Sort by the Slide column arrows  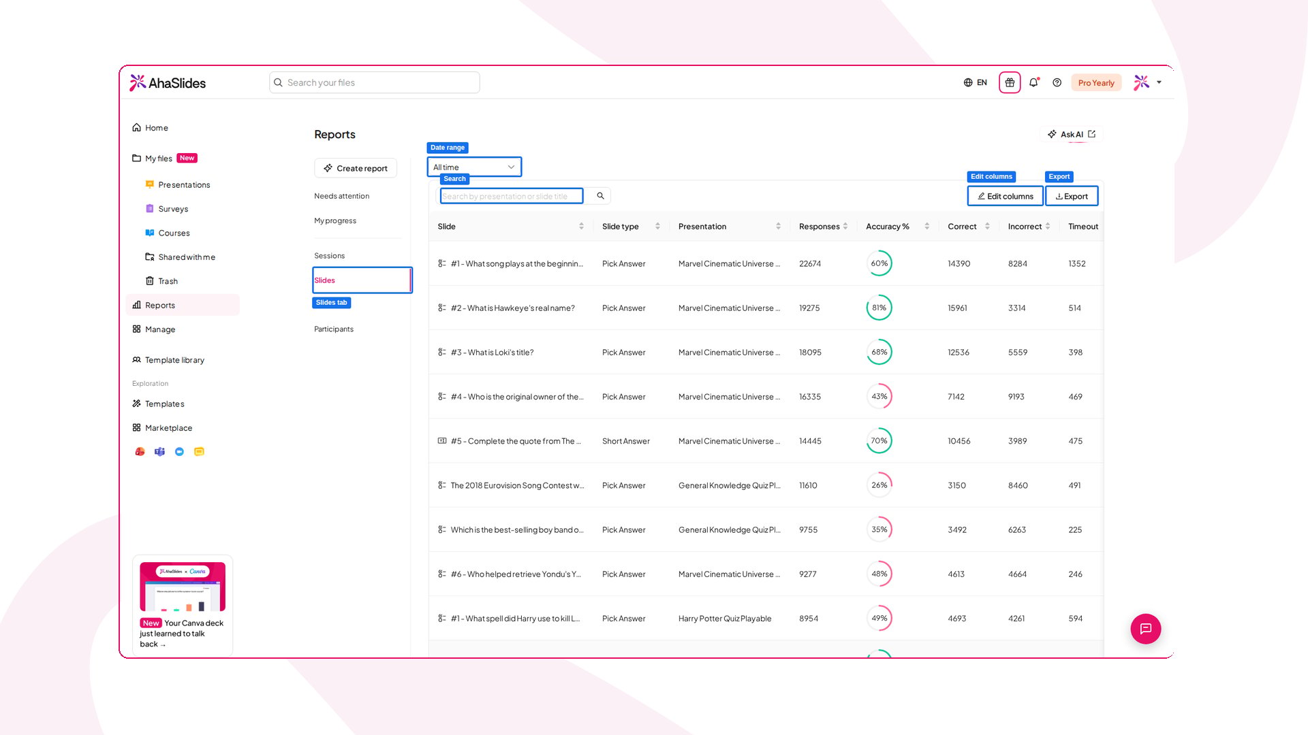point(581,227)
